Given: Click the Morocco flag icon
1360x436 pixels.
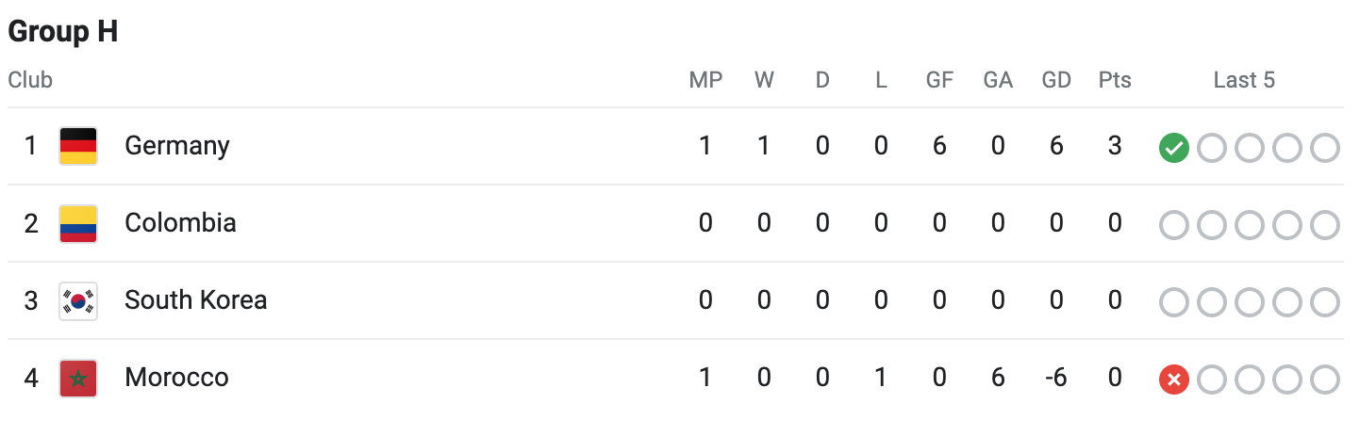Looking at the screenshot, I should (x=78, y=379).
